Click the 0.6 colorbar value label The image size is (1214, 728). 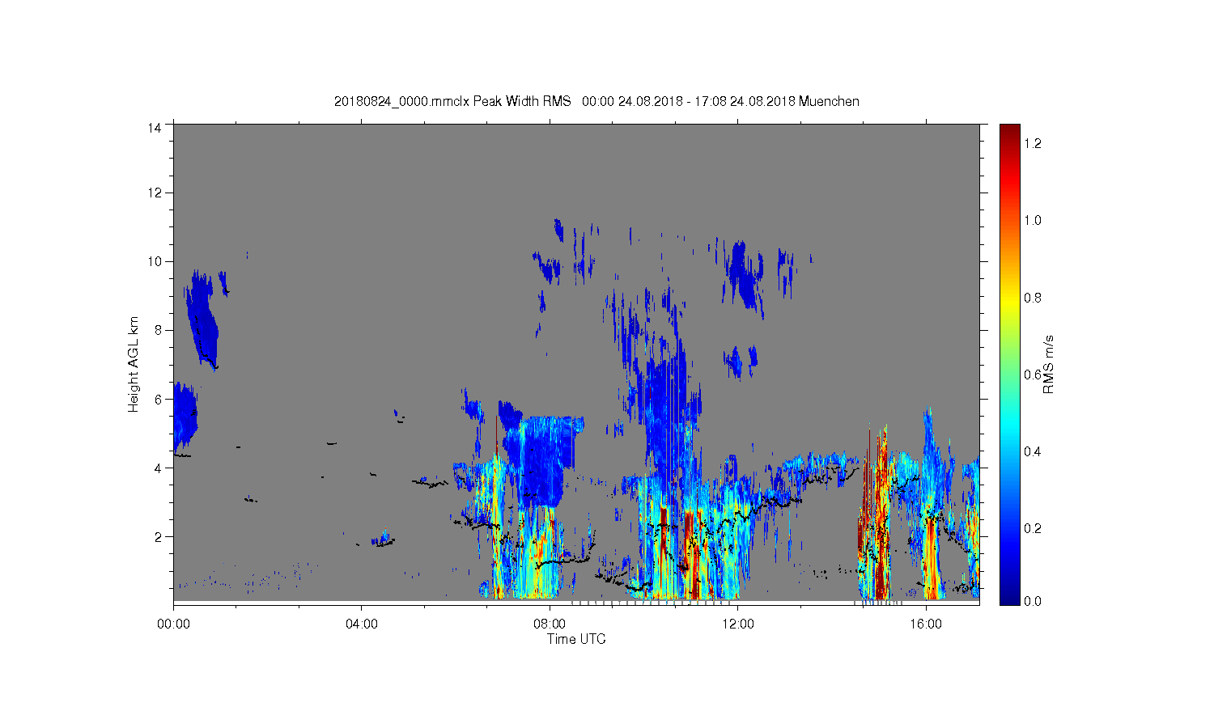[1032, 375]
